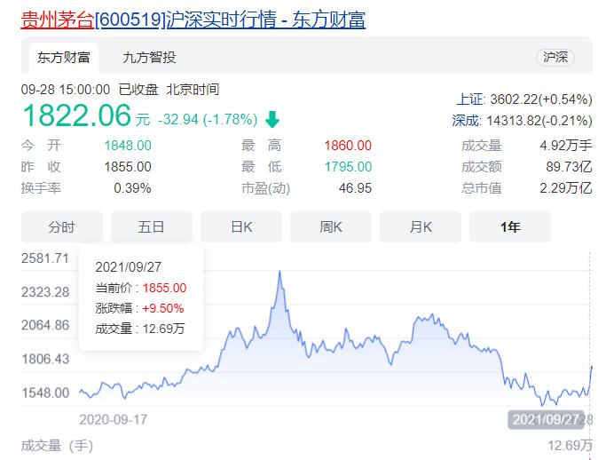Select the 月K chart tab

421,226
